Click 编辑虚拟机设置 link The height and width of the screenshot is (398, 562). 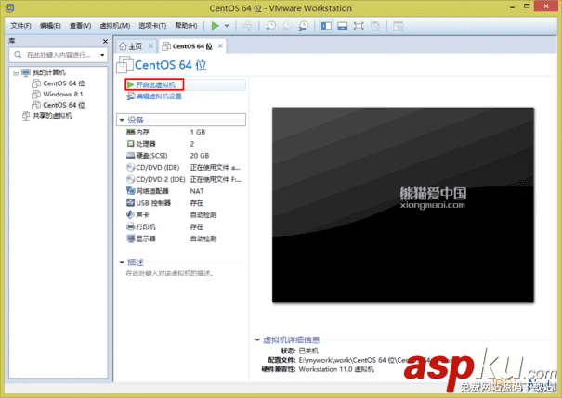click(159, 96)
